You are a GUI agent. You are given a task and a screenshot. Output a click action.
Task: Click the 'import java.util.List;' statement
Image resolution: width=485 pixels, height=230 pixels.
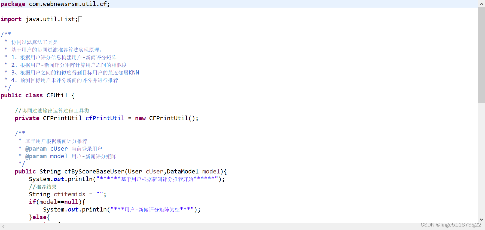[39, 19]
